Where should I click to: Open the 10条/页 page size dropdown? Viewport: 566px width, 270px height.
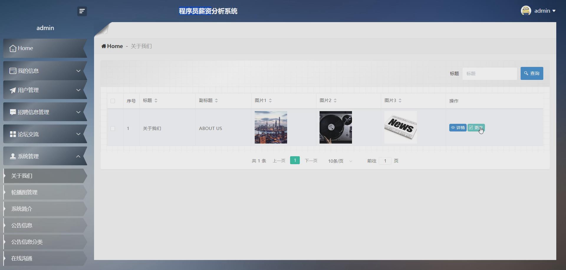(x=339, y=161)
